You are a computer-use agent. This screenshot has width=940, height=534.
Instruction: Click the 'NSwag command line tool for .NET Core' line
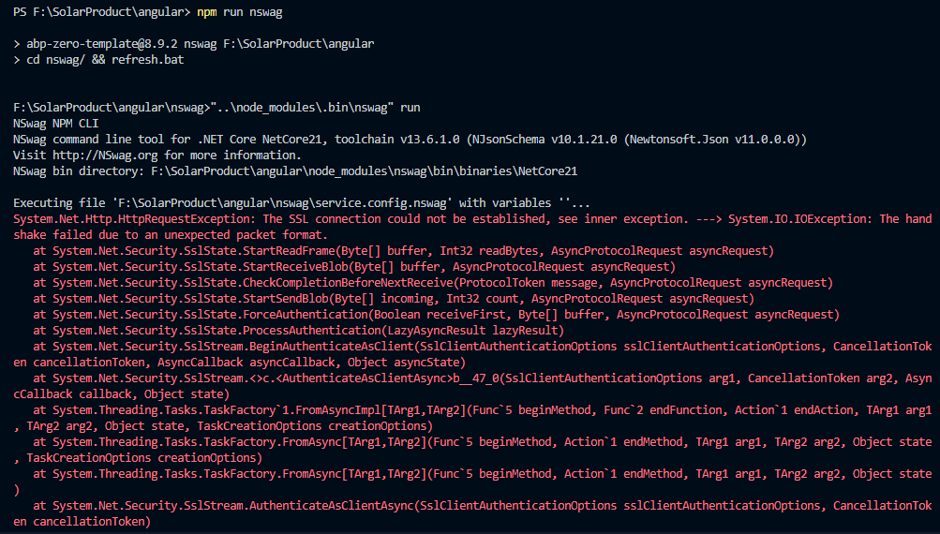(410, 140)
